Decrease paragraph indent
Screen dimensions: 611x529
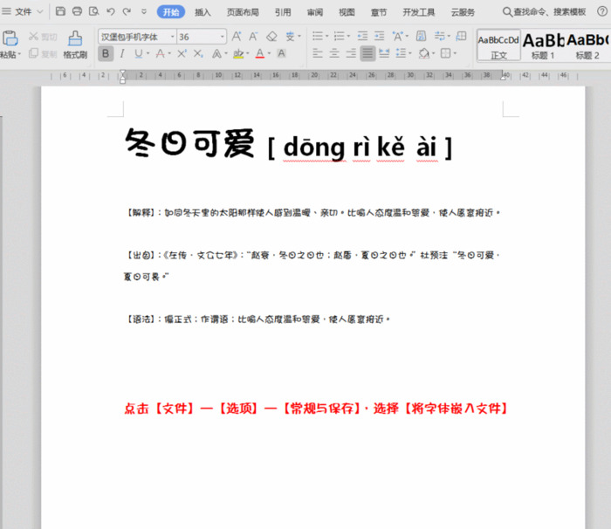pyautogui.click(x=362, y=37)
